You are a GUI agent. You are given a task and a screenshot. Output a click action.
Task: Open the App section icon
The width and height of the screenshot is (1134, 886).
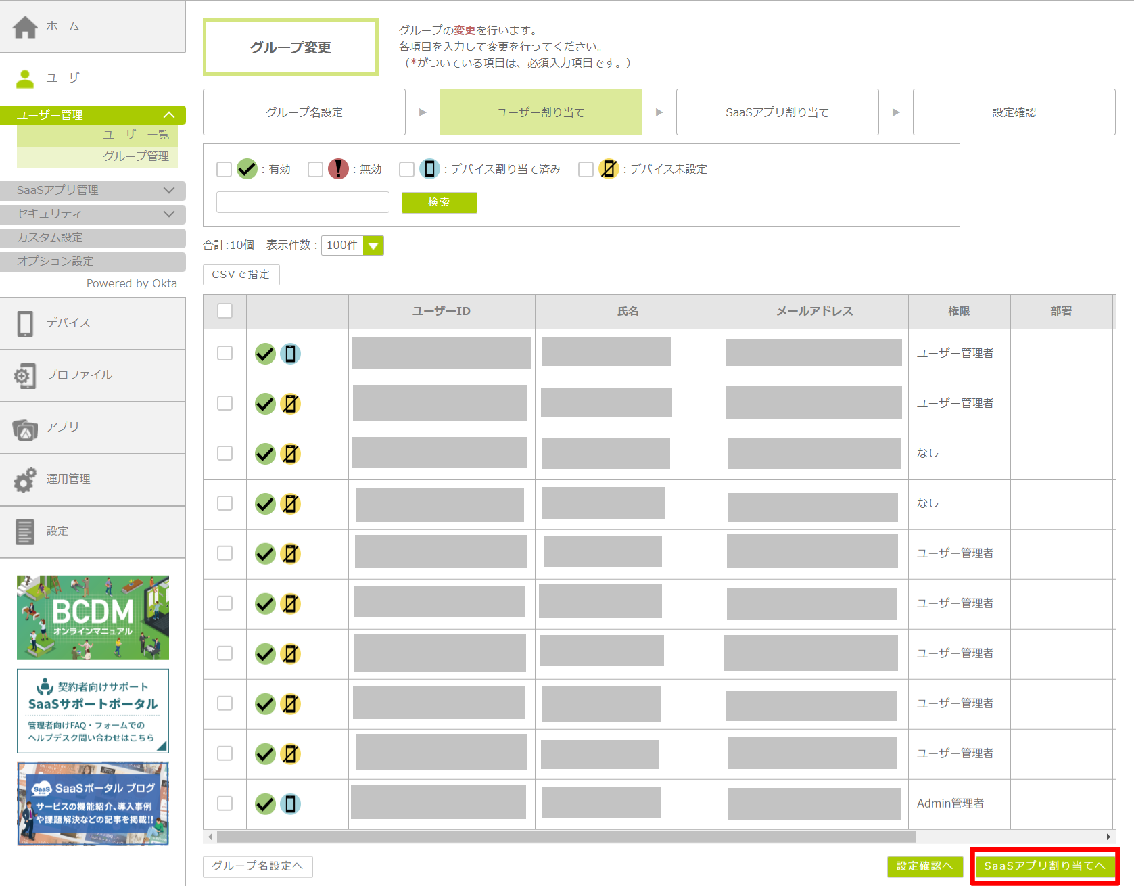pyautogui.click(x=25, y=429)
